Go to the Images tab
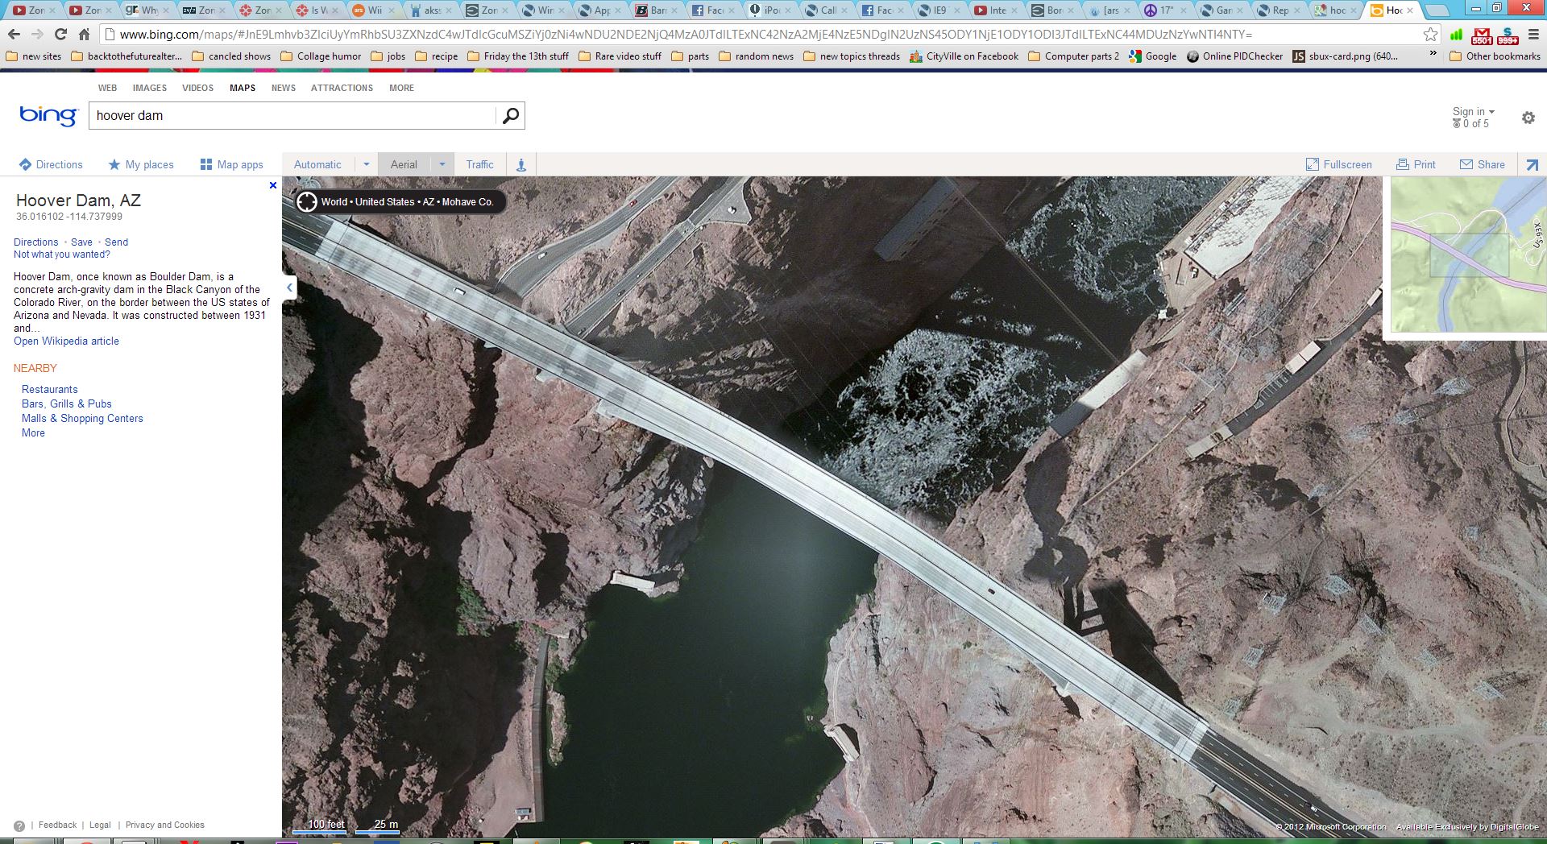This screenshot has width=1547, height=844. [150, 88]
